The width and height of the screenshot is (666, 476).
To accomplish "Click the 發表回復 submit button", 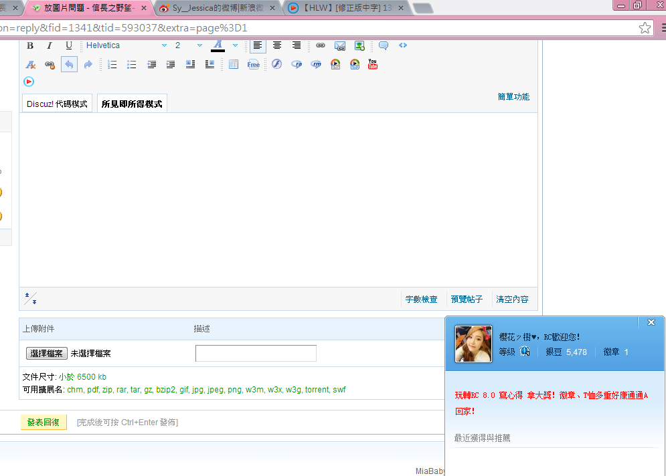I will click(x=44, y=422).
